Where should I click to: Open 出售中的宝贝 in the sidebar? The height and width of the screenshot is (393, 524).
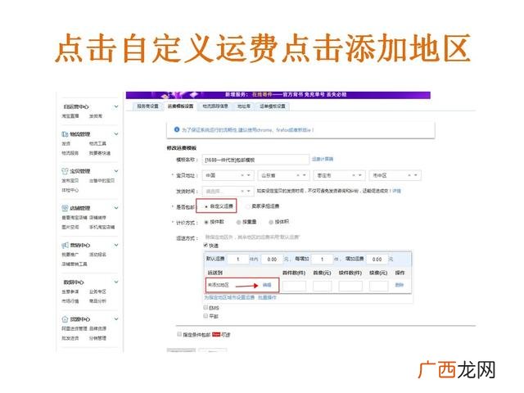[102, 181]
